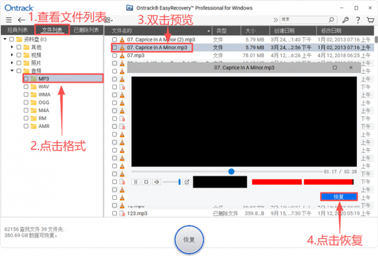Click the RM folder icon
The width and height of the screenshot is (378, 256).
(x=33, y=118)
